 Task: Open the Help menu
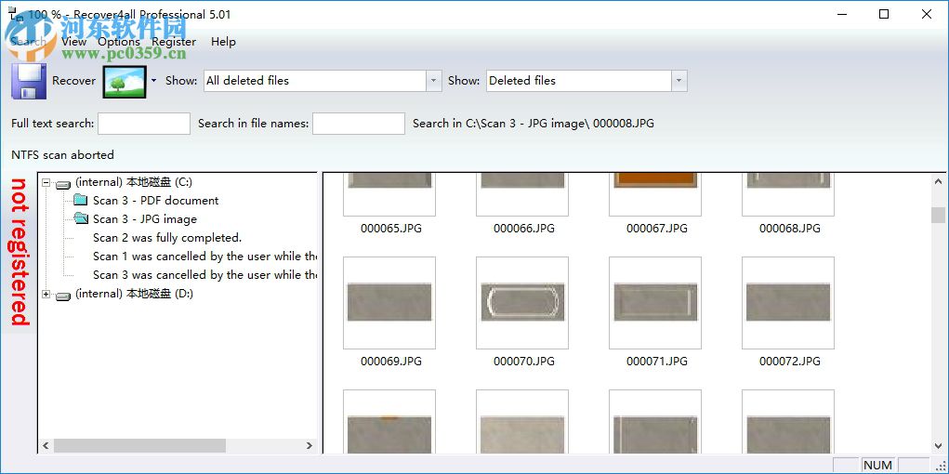pyautogui.click(x=223, y=42)
